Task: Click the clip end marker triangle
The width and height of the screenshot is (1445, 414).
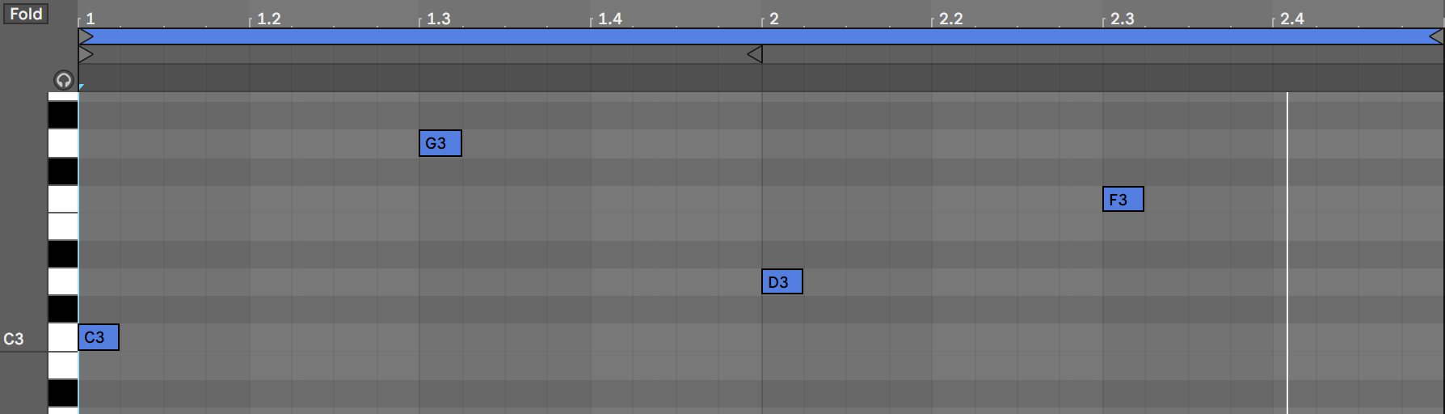Action: coord(754,54)
